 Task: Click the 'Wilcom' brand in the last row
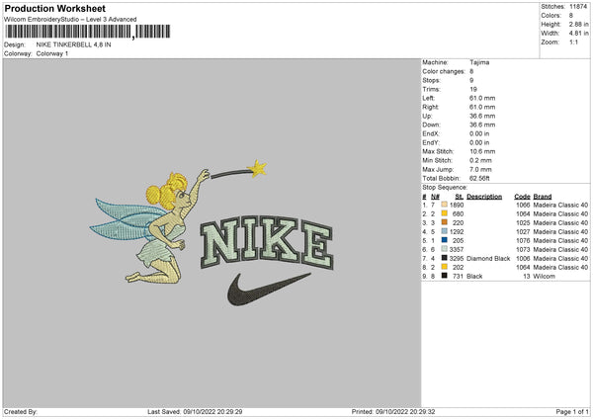tap(544, 276)
